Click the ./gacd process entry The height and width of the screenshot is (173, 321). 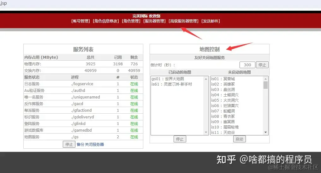tap(77, 104)
